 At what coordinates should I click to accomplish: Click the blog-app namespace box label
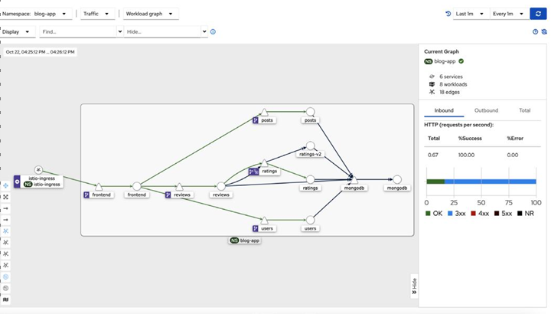point(245,240)
